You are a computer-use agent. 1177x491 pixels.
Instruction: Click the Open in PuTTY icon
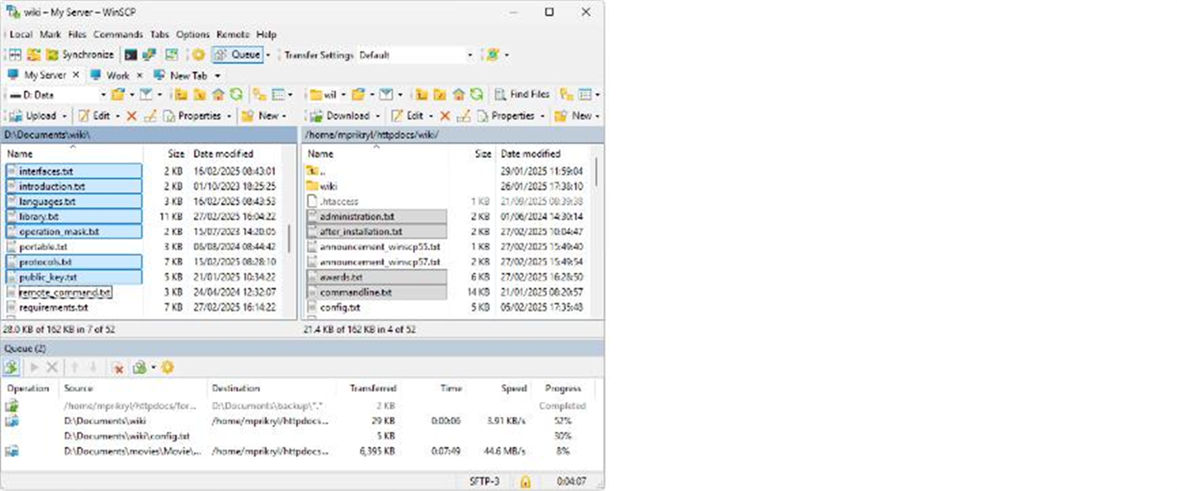(149, 54)
